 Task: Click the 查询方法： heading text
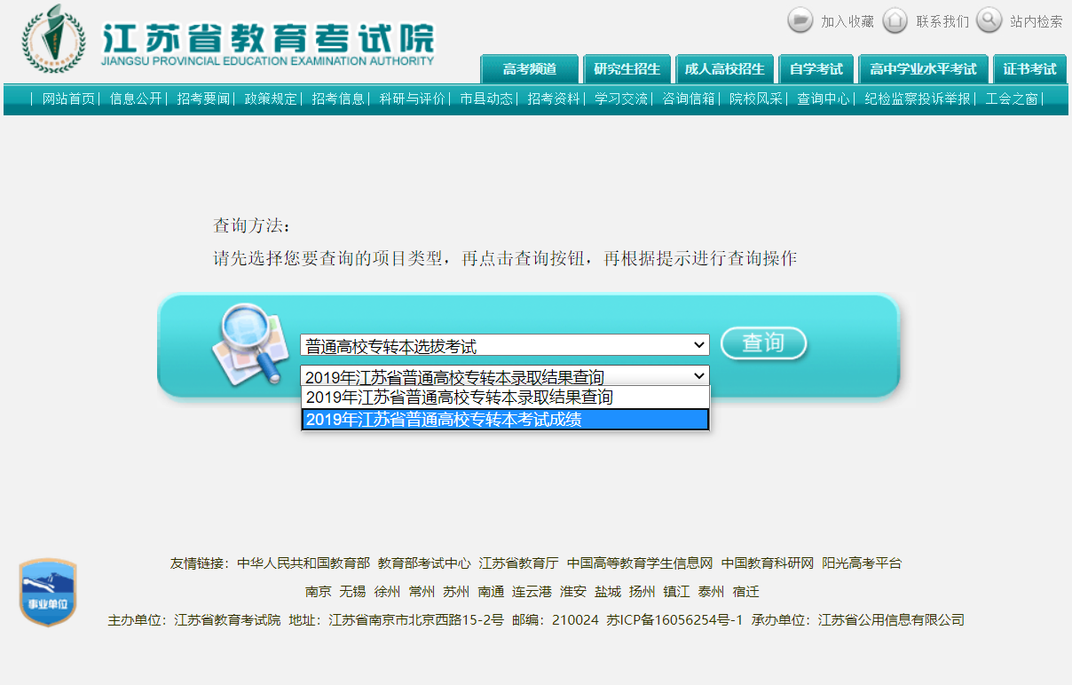(252, 225)
